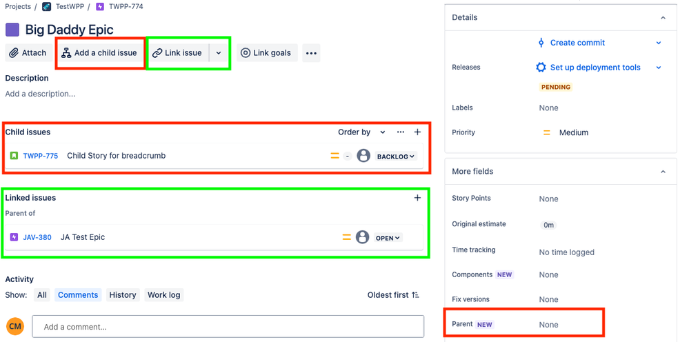
Task: Click the Attach button
Action: pos(28,52)
